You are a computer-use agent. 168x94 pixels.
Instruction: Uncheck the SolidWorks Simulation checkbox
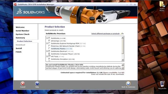pos(49,59)
